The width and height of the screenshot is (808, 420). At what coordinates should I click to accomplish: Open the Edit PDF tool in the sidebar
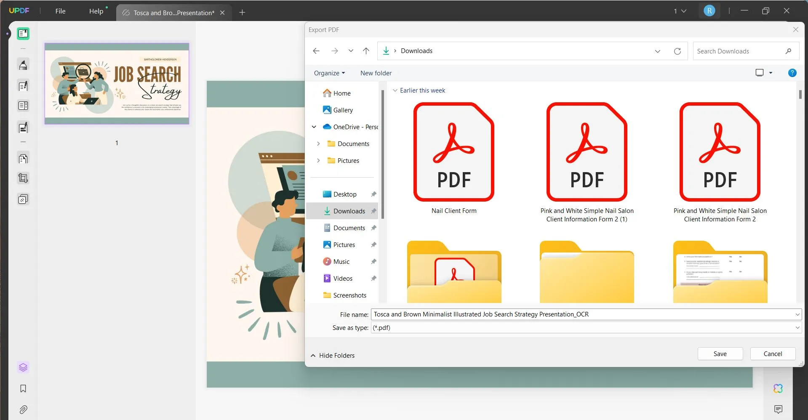(x=23, y=86)
